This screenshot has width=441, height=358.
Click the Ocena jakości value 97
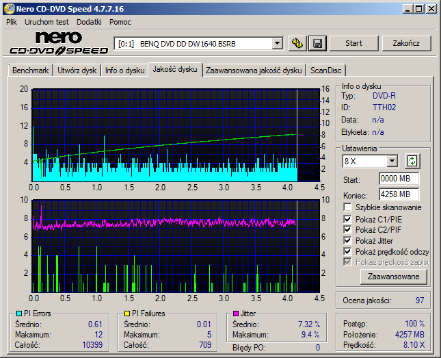pos(420,301)
